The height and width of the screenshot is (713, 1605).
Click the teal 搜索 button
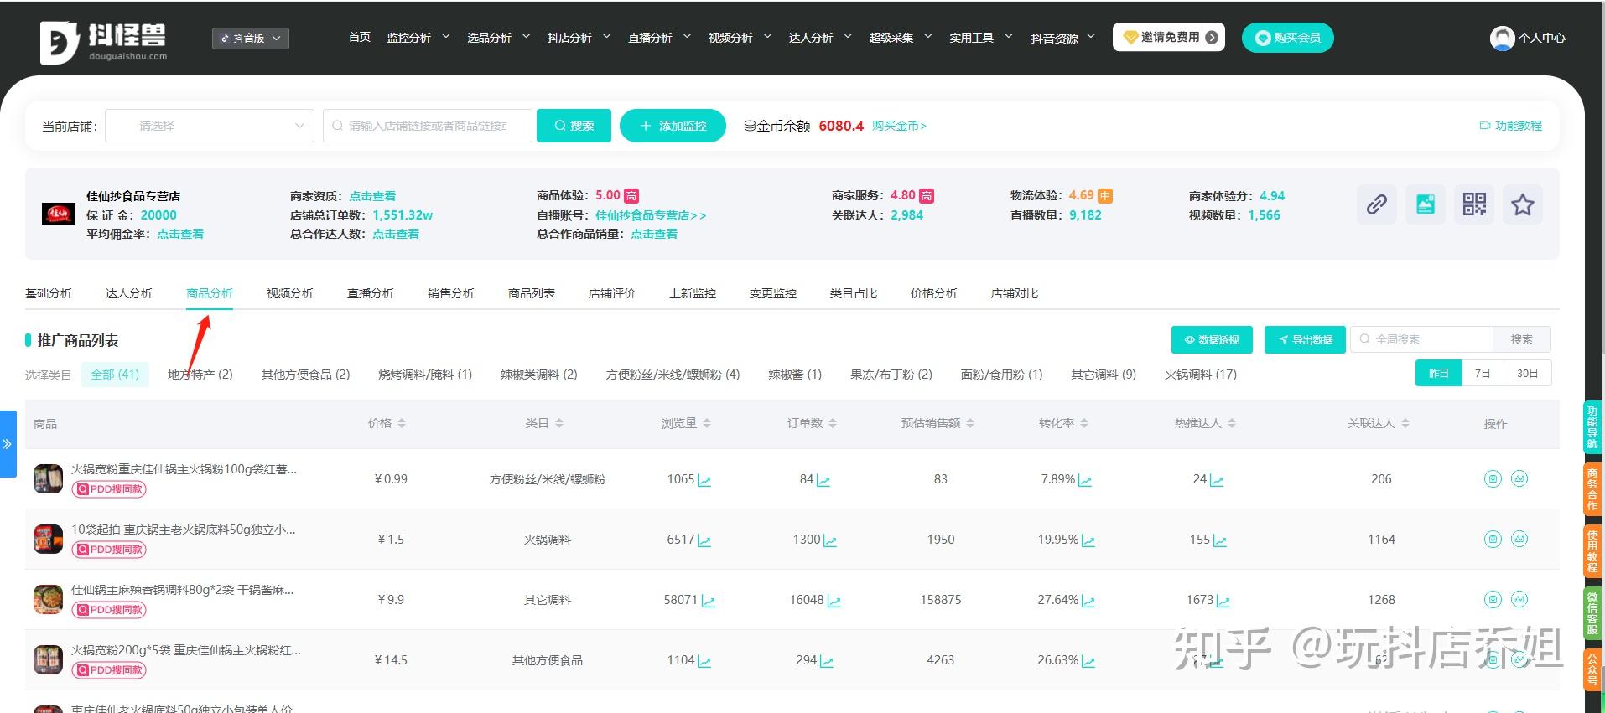coord(574,126)
